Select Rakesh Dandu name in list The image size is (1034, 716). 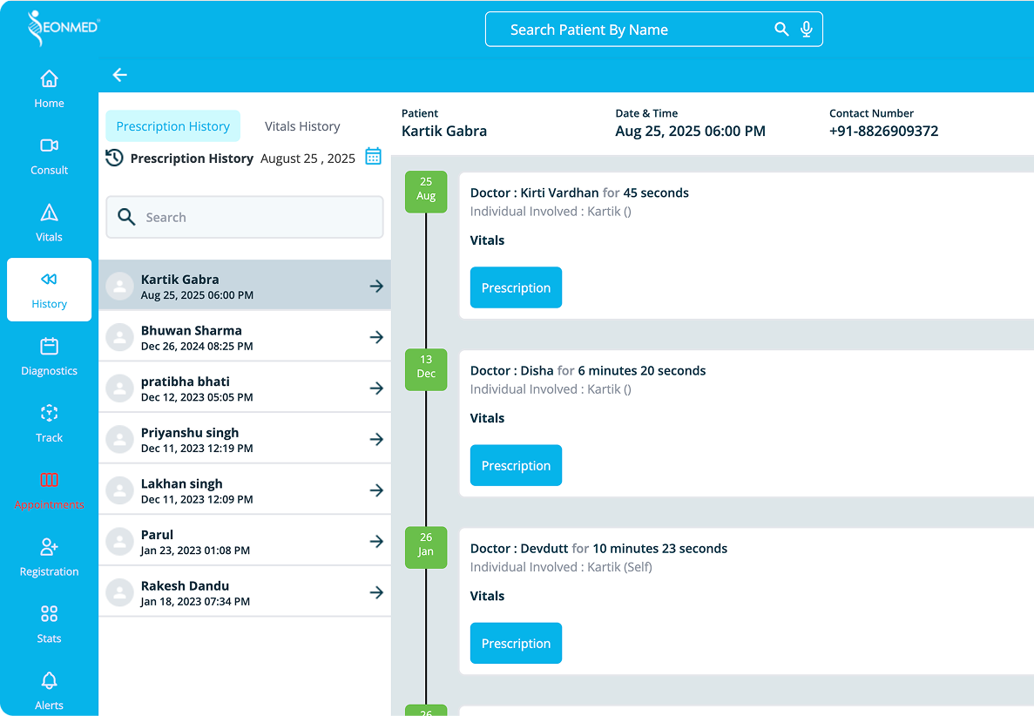(x=185, y=585)
